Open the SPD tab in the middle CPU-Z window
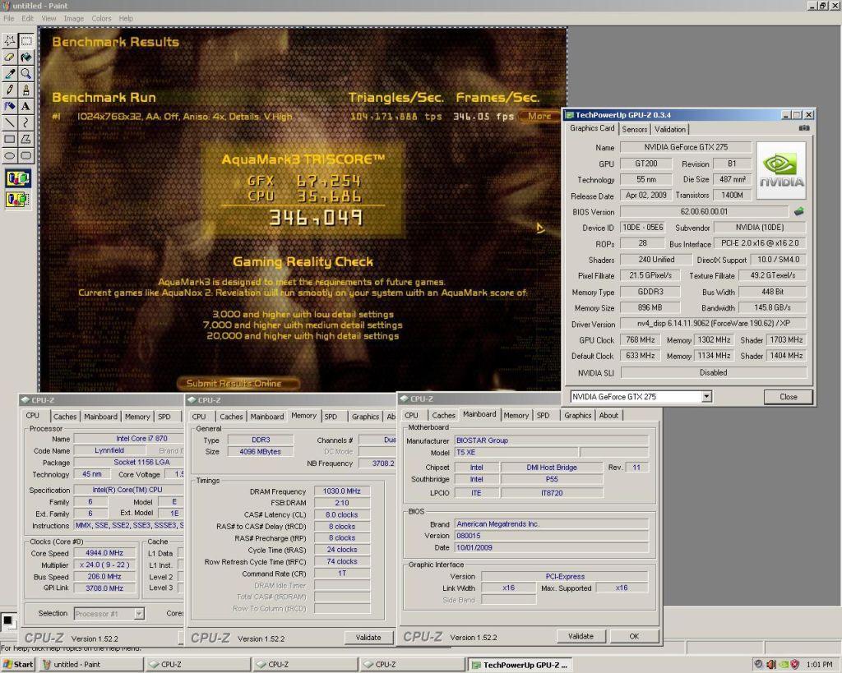 pos(331,417)
